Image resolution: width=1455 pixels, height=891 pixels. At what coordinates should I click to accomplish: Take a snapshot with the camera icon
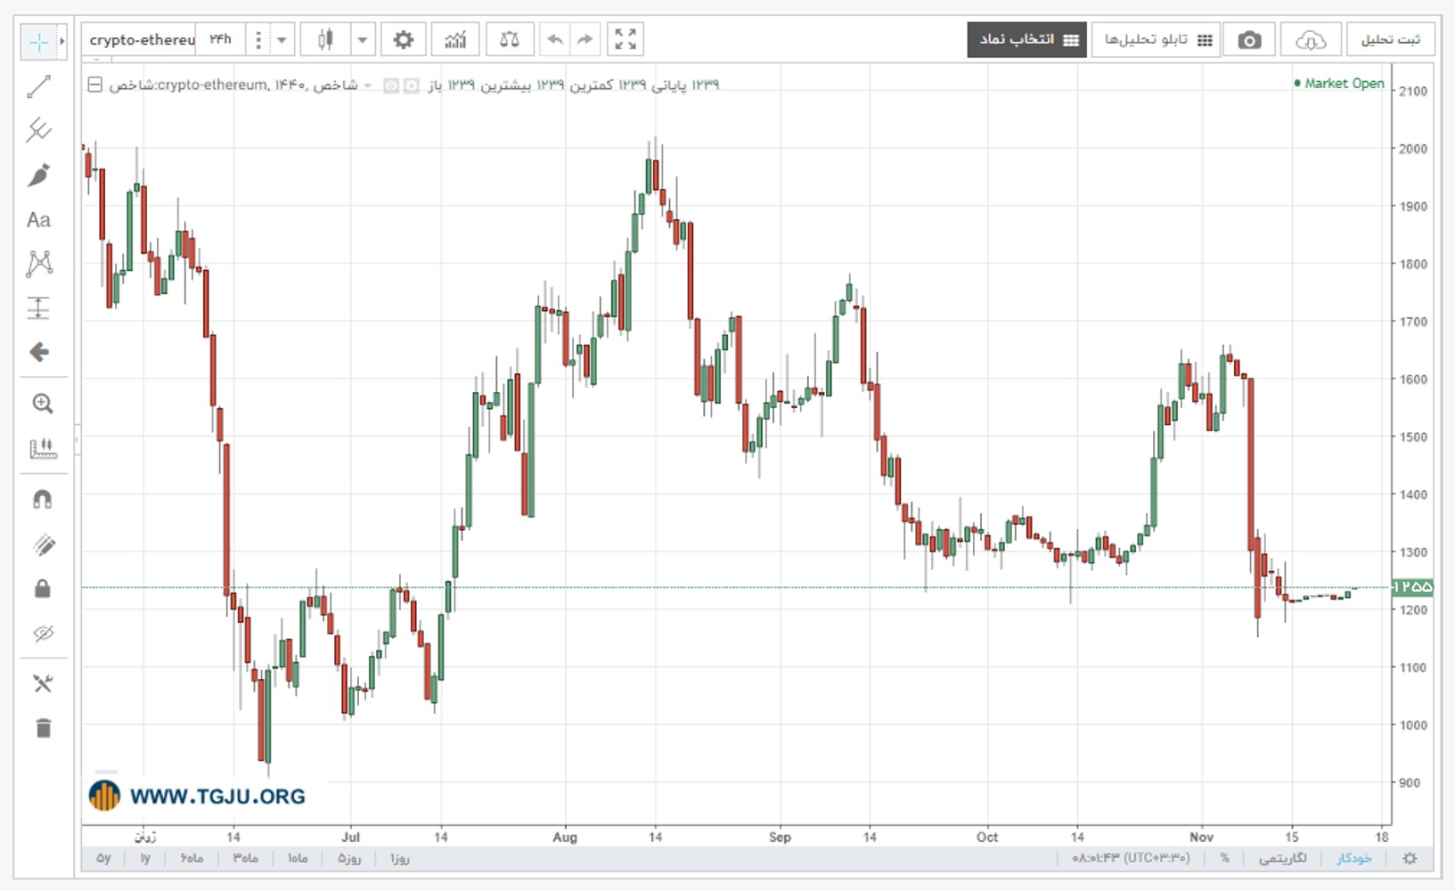click(1249, 40)
